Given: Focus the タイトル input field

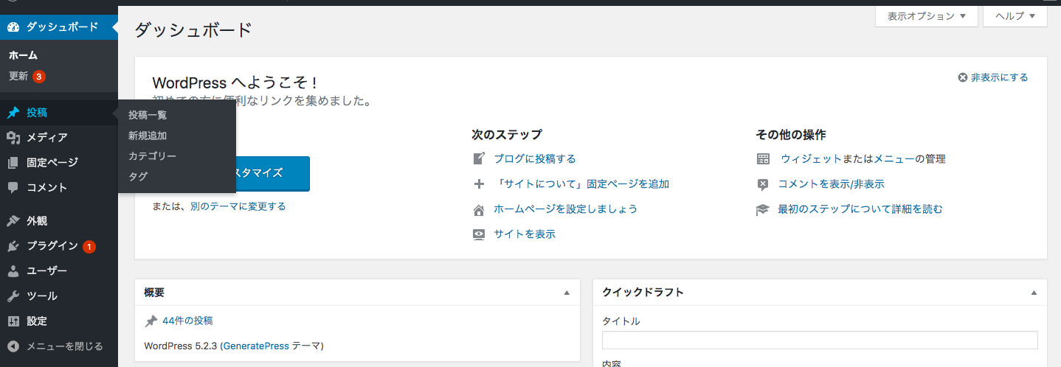Looking at the screenshot, I should [820, 340].
